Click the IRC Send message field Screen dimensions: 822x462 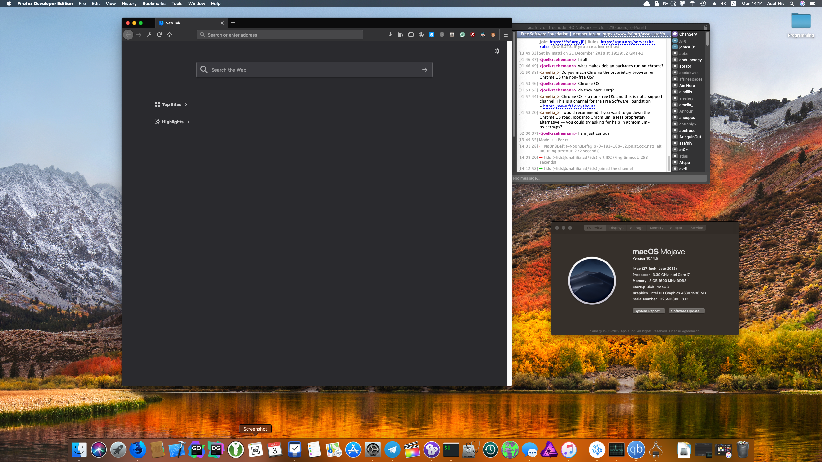pos(608,178)
